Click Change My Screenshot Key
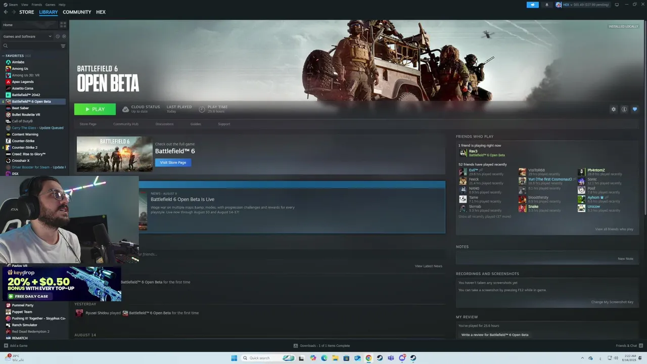647x364 pixels. pos(612,302)
